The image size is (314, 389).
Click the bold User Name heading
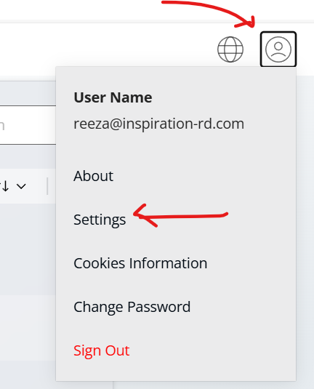113,97
